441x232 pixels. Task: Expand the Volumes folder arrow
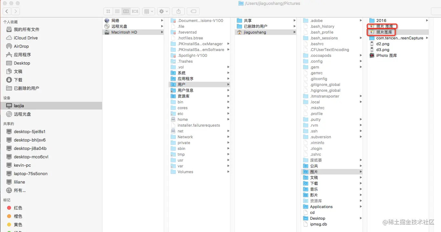point(228,172)
